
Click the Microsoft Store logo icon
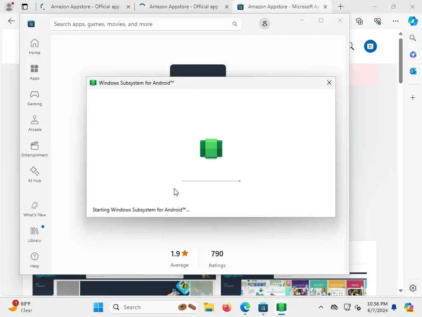(x=31, y=24)
